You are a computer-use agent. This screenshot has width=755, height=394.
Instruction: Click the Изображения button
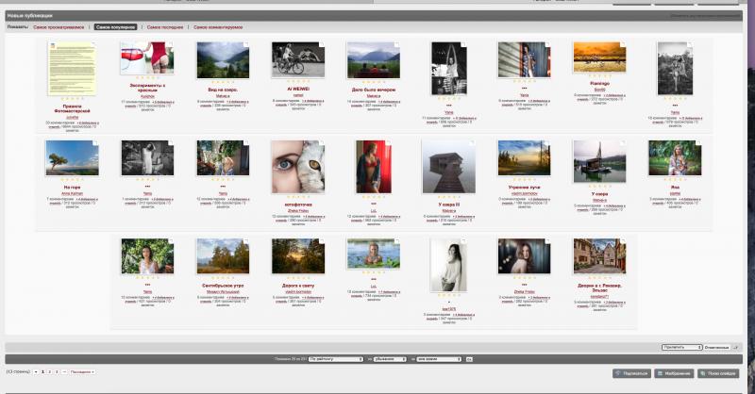coord(674,373)
